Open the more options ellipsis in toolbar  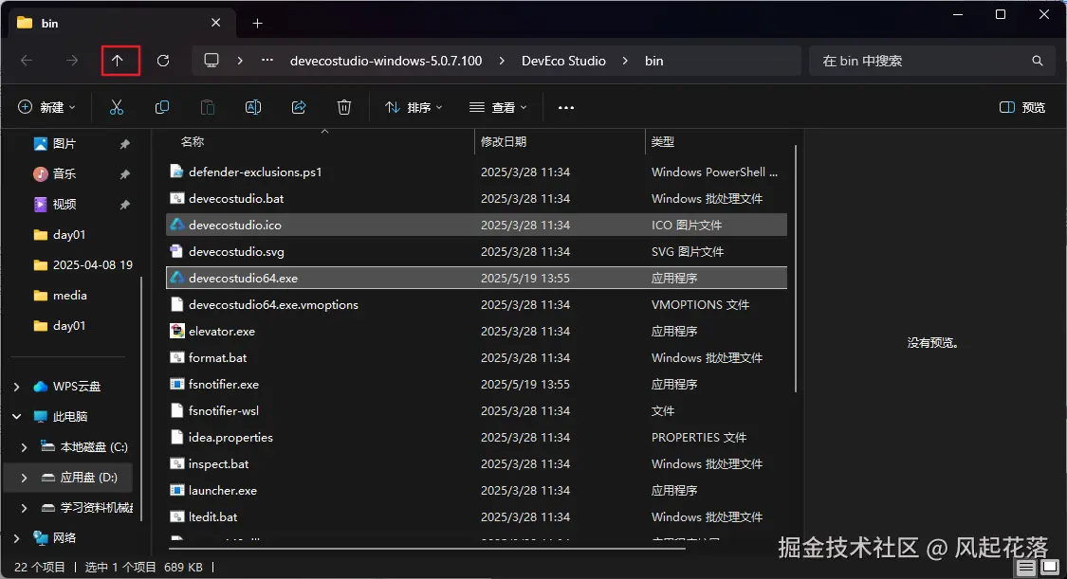click(566, 107)
